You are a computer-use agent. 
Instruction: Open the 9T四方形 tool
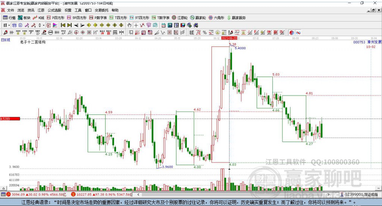coord(140,18)
